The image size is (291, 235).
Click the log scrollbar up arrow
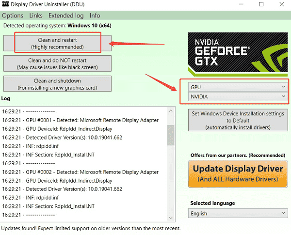(x=171, y=111)
